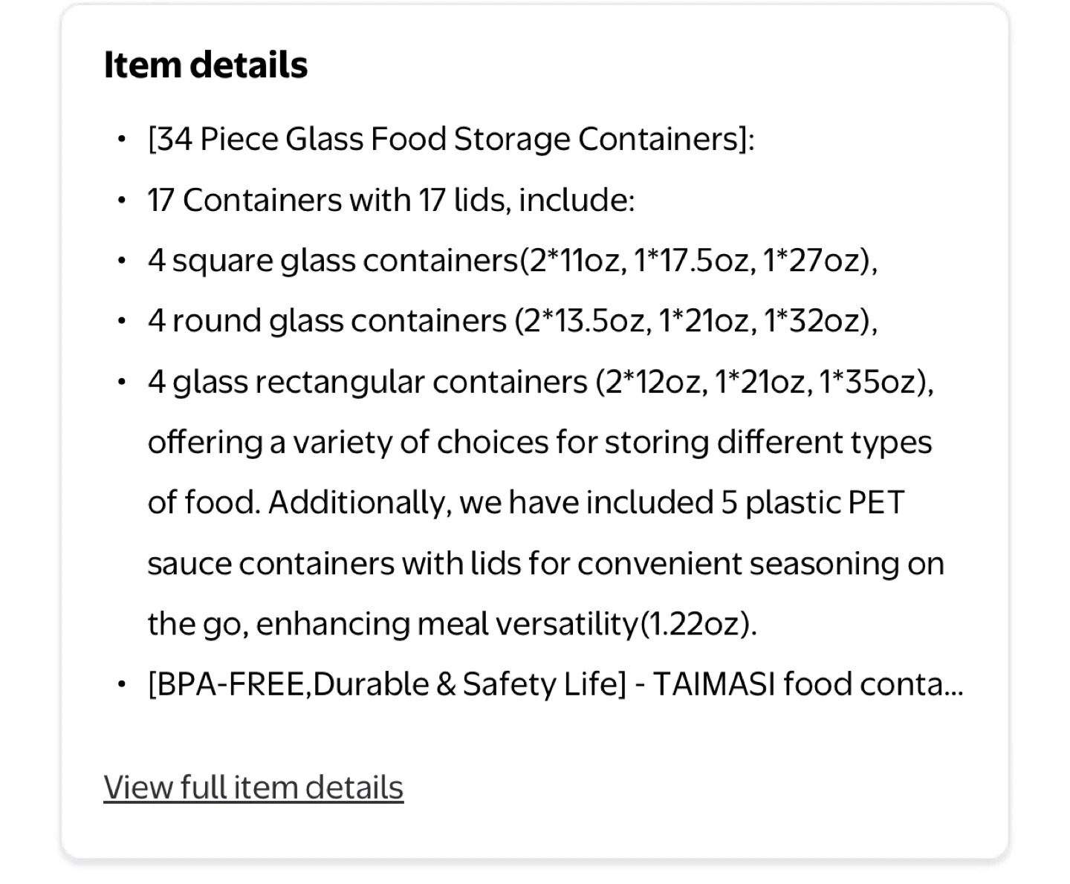Select the 4 square glass containers line

pyautogui.click(x=512, y=260)
